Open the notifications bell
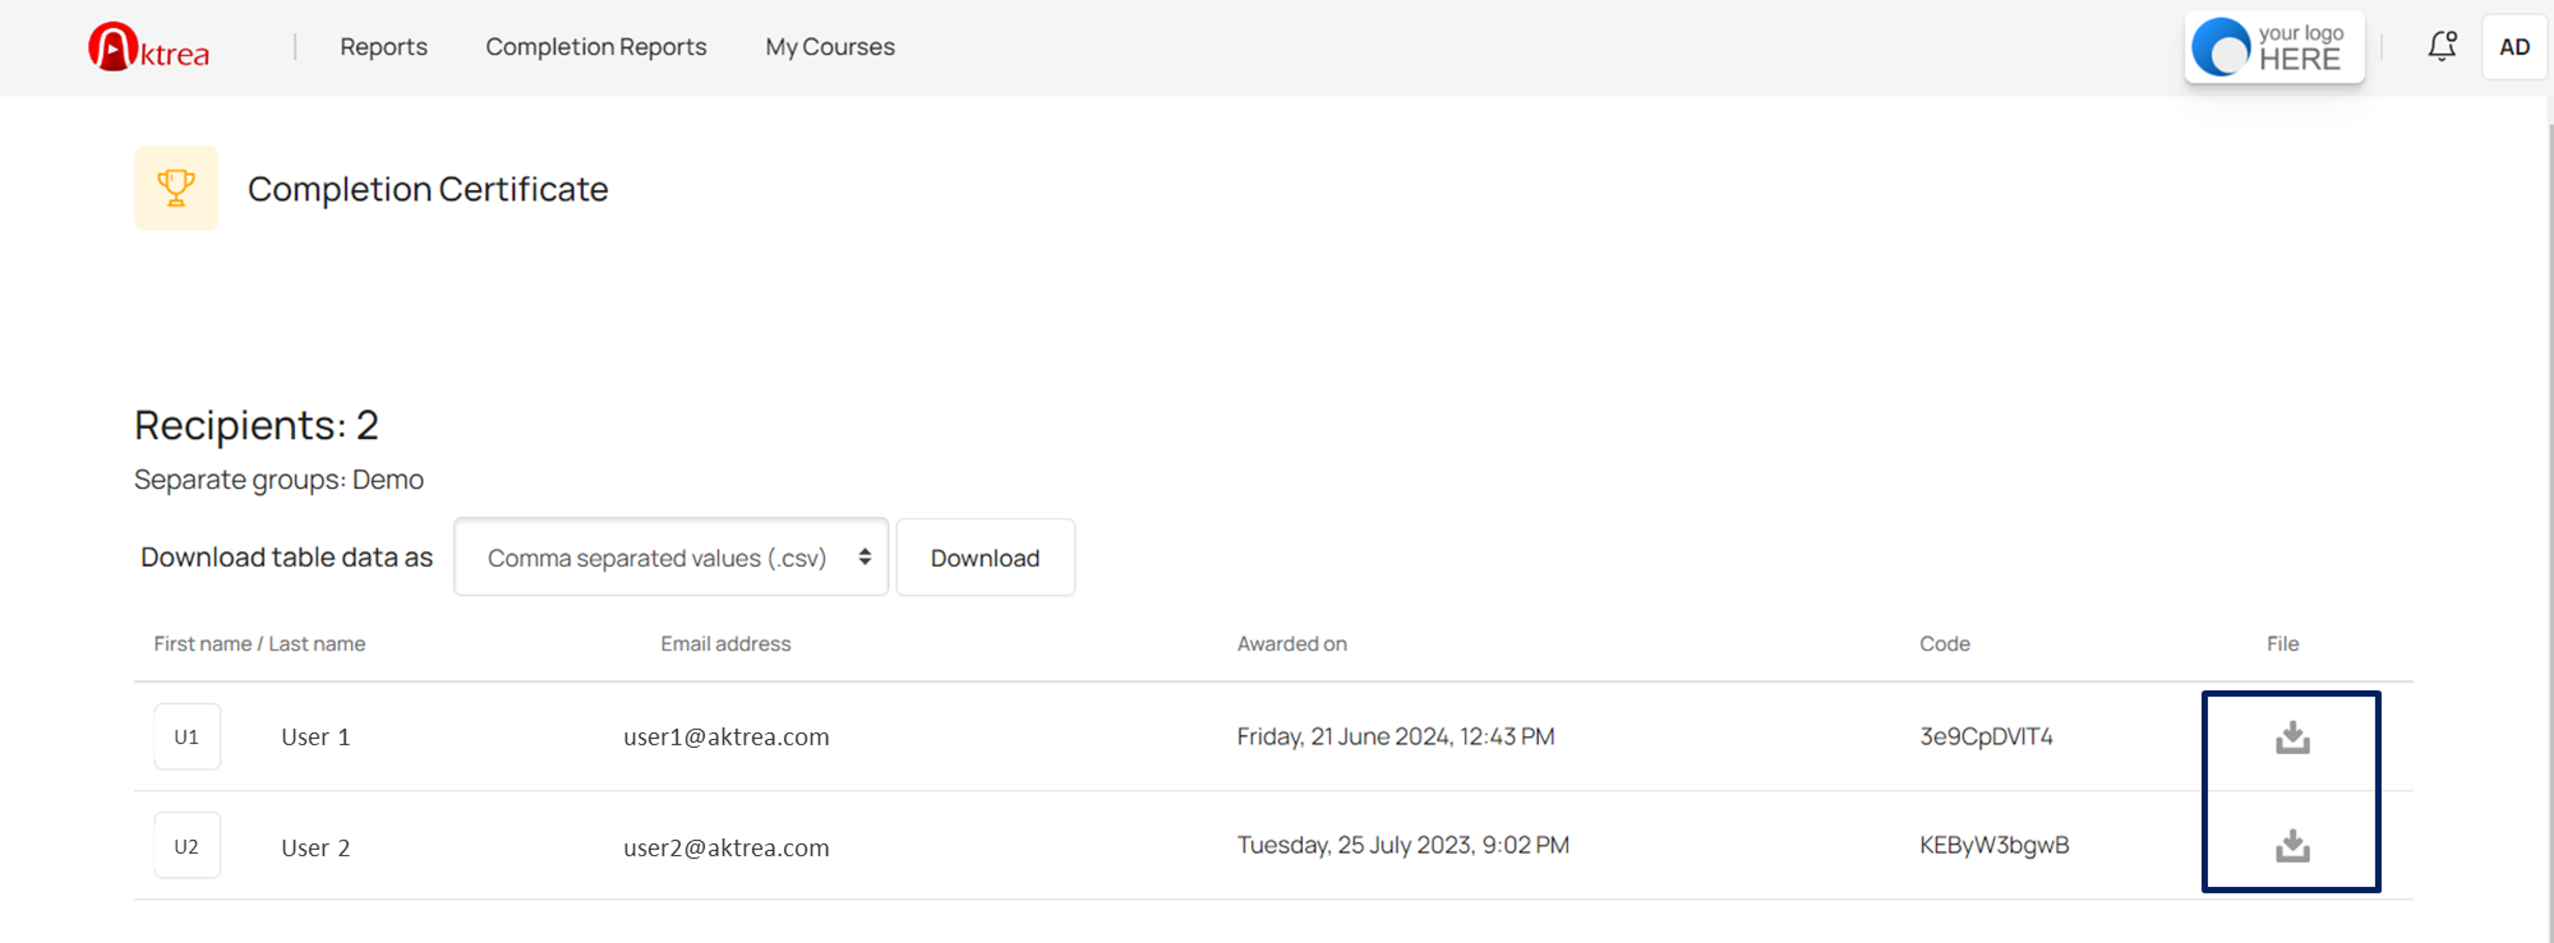2554x943 pixels. [2441, 46]
